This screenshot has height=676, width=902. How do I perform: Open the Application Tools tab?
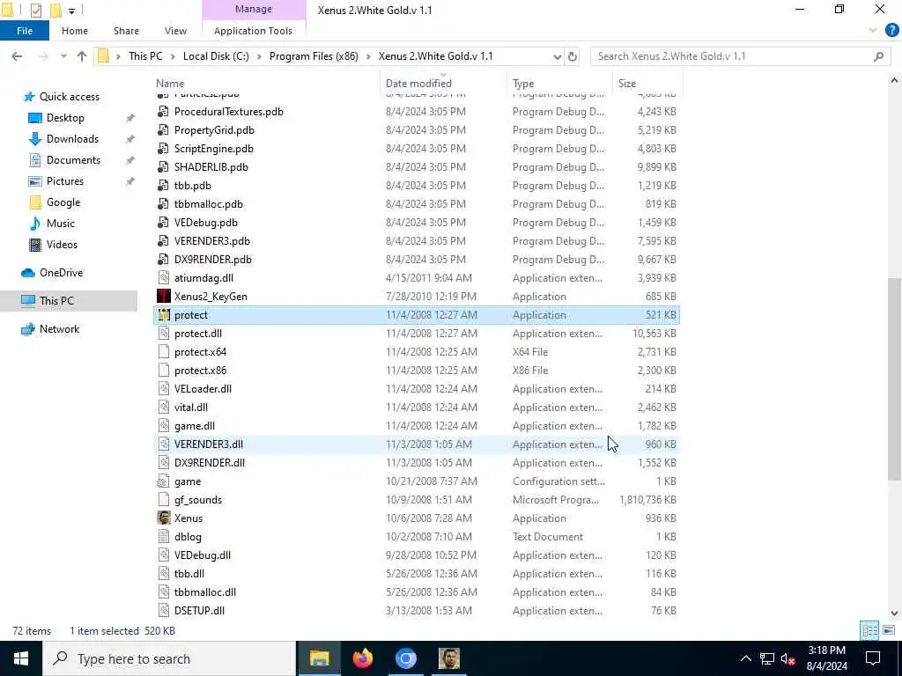tap(253, 31)
